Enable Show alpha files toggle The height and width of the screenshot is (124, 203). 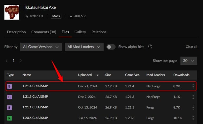tap(111, 47)
